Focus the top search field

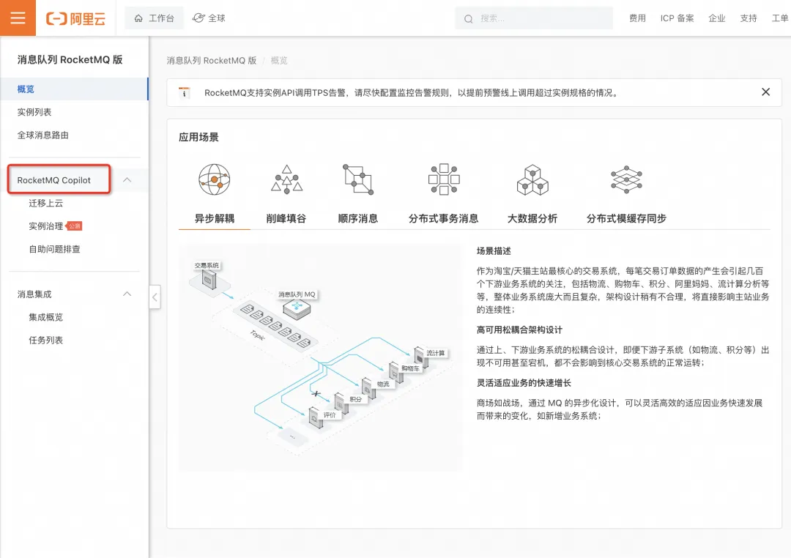pyautogui.click(x=534, y=18)
